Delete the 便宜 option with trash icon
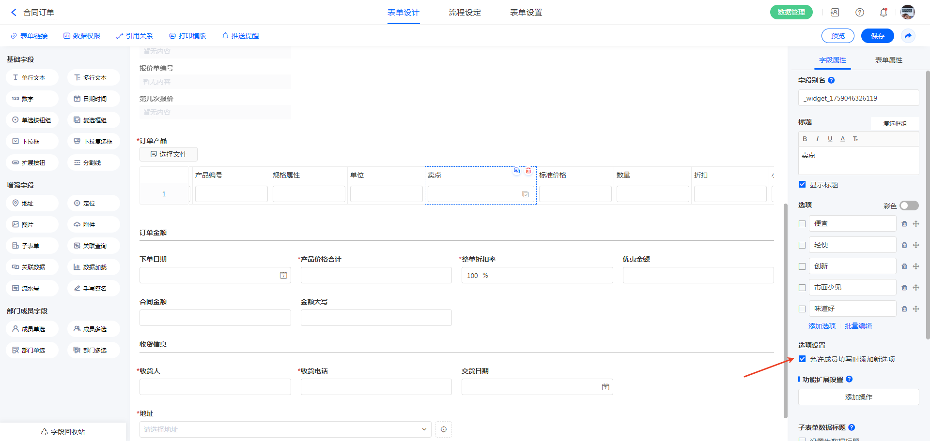This screenshot has width=930, height=441. [x=904, y=224]
